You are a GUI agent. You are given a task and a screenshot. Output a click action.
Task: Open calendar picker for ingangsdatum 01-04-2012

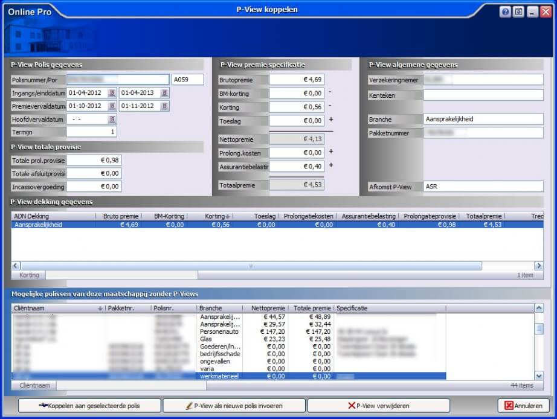pyautogui.click(x=112, y=93)
